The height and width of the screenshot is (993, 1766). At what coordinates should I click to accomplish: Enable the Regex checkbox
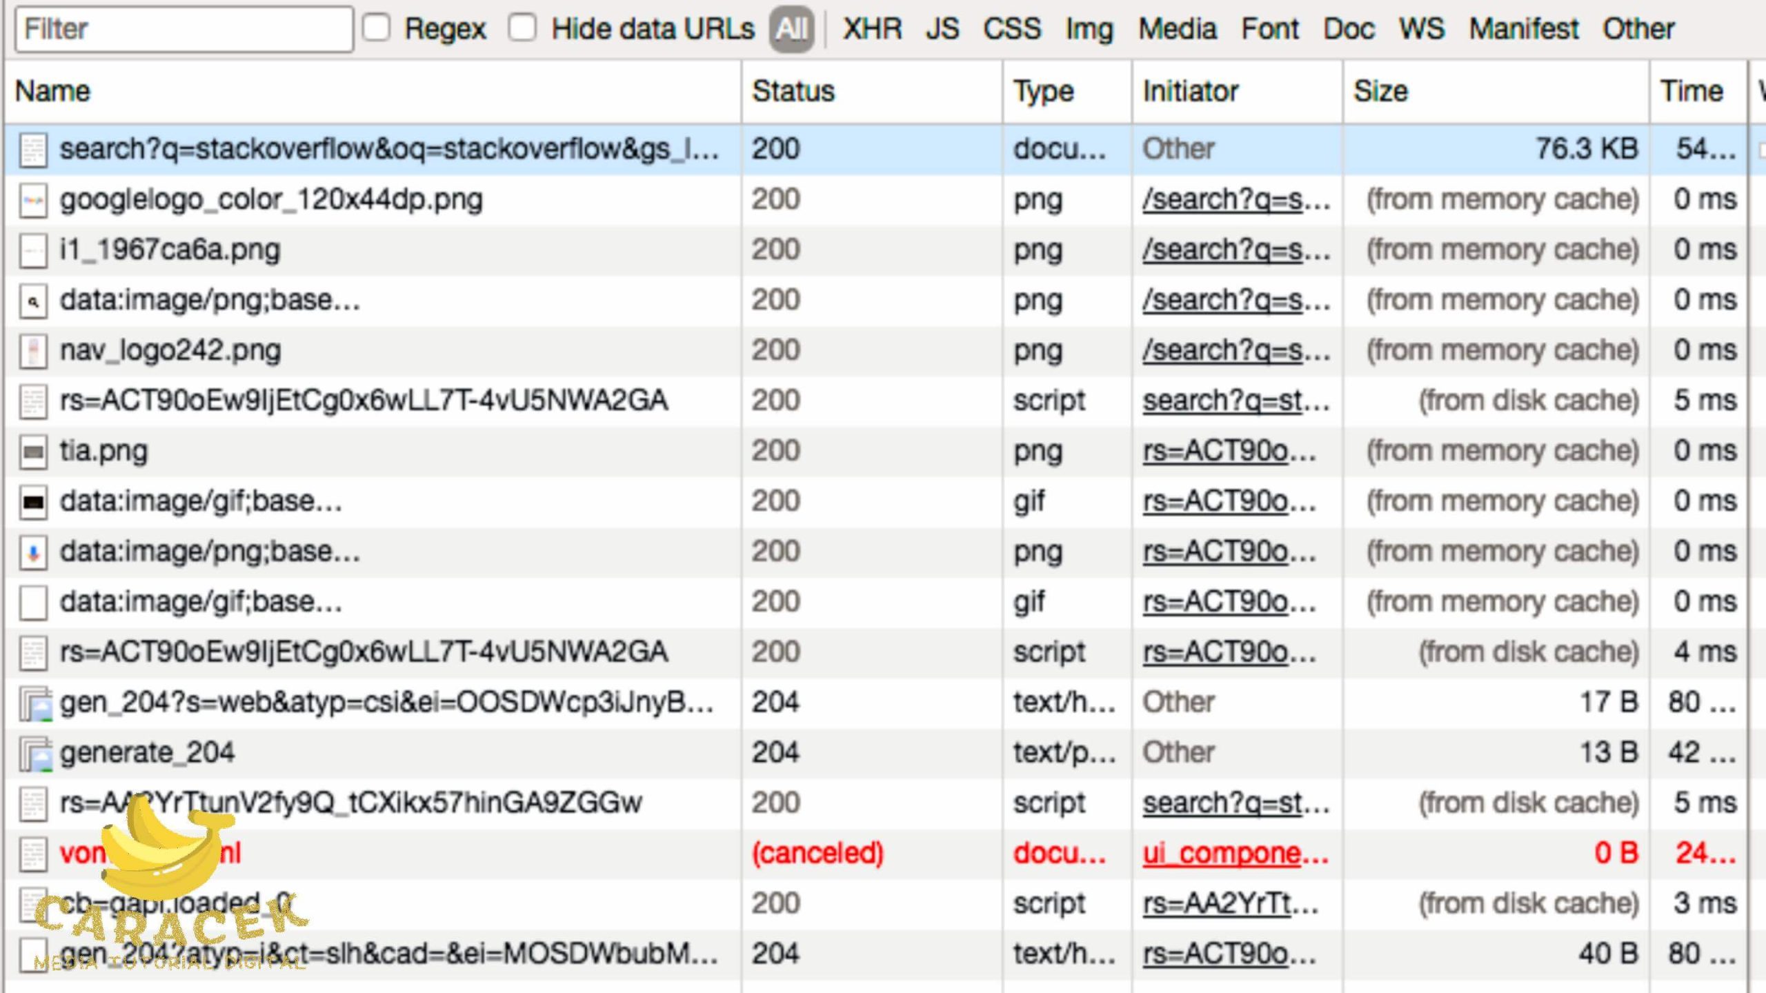coord(376,27)
